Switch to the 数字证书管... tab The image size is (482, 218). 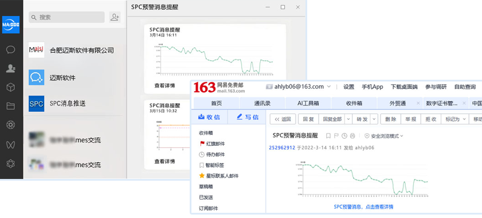441,103
